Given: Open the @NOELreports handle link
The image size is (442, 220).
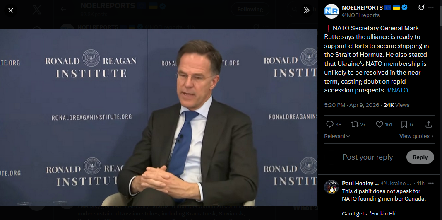Looking at the screenshot, I should (361, 15).
